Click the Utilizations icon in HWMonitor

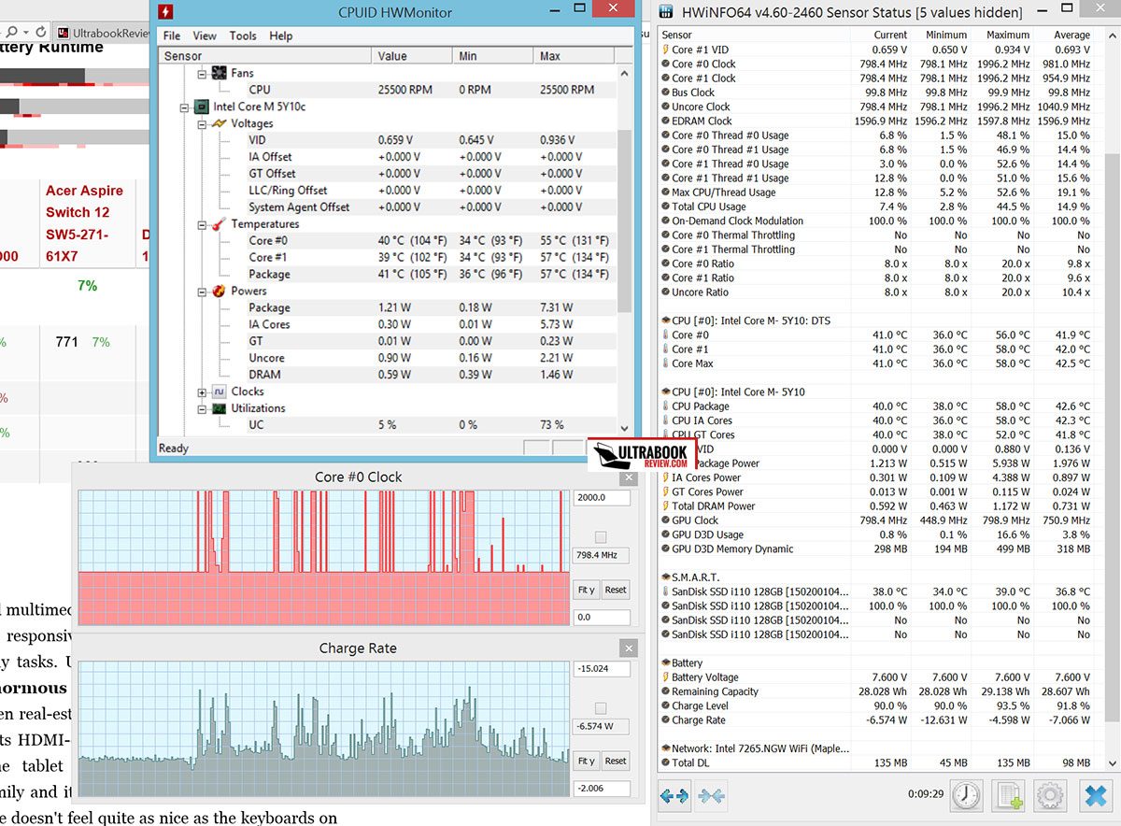click(220, 408)
